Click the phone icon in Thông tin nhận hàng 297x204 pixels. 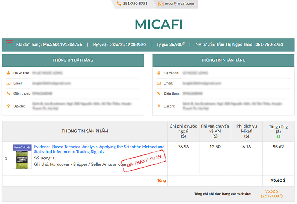coord(159,93)
